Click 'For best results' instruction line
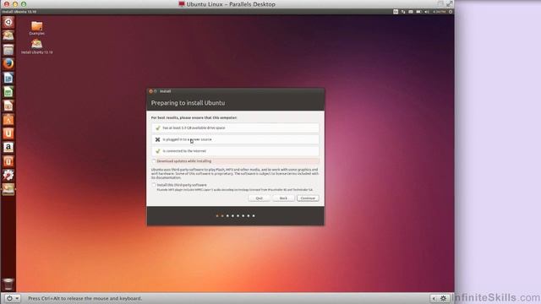 194,118
